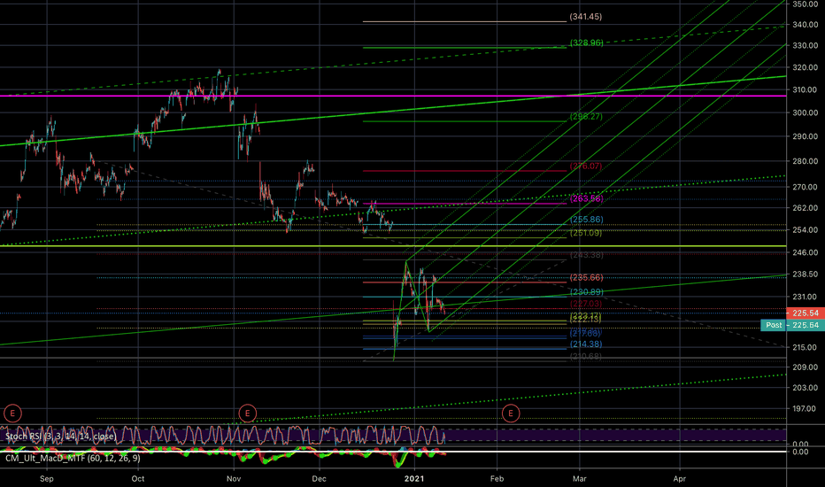Viewport: 825px width, 487px height.
Task: Click 350.00 on the price scale
Action: (805, 4)
